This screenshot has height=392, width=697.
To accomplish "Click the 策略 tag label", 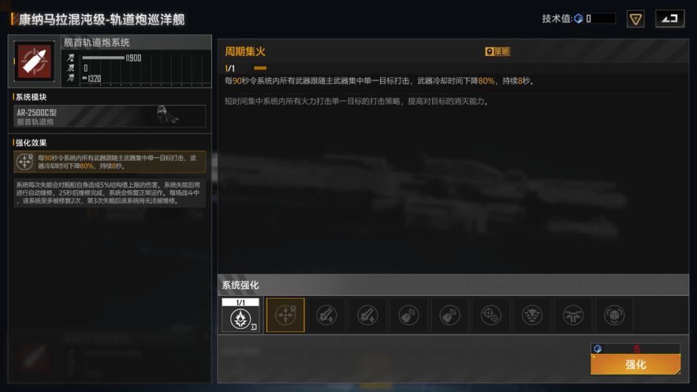I will coord(498,52).
